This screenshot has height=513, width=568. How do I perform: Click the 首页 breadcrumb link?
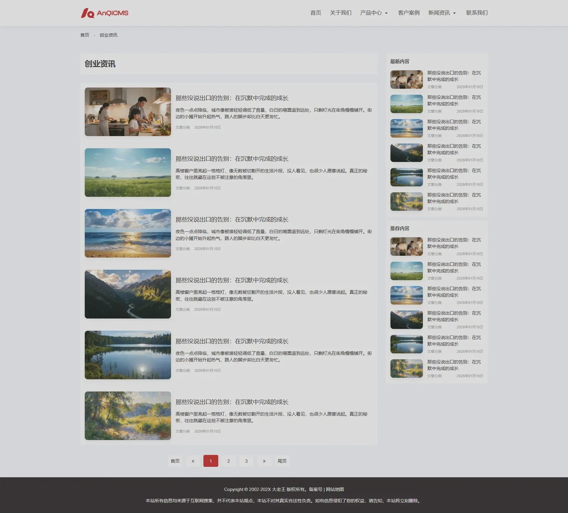click(85, 35)
